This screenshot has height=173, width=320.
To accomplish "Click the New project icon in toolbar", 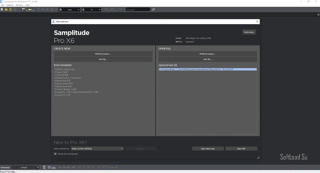I will (2, 10).
